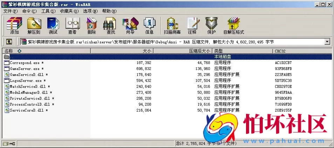
Task: Click the Correspond.exe file icon
Action: (7, 63)
